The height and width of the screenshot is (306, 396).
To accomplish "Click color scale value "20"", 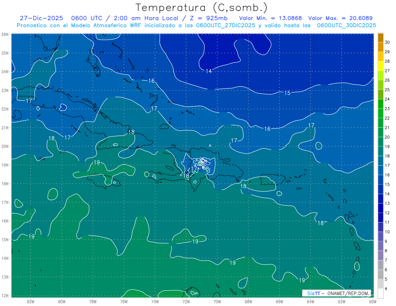I will [x=387, y=137].
